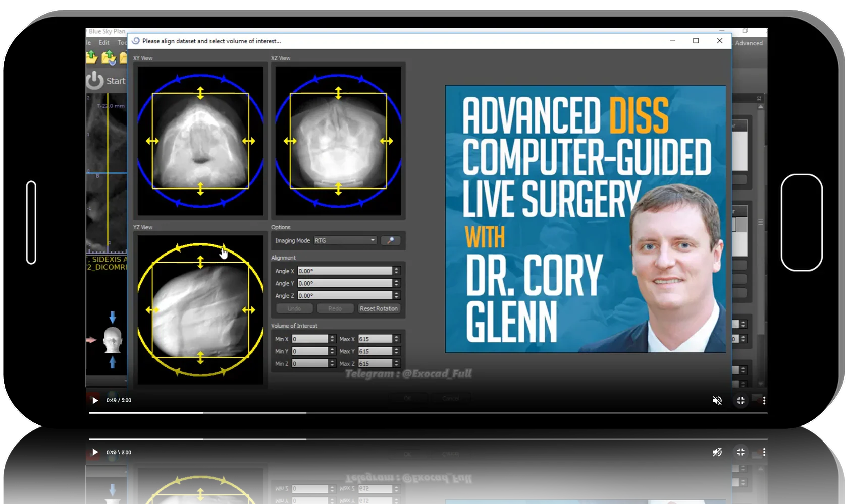
Task: Click the top yellow handle in XY View
Action: (x=200, y=93)
